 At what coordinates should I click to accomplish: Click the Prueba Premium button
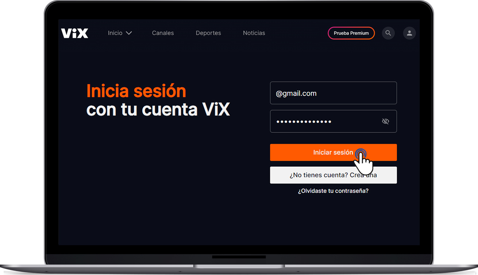click(351, 33)
